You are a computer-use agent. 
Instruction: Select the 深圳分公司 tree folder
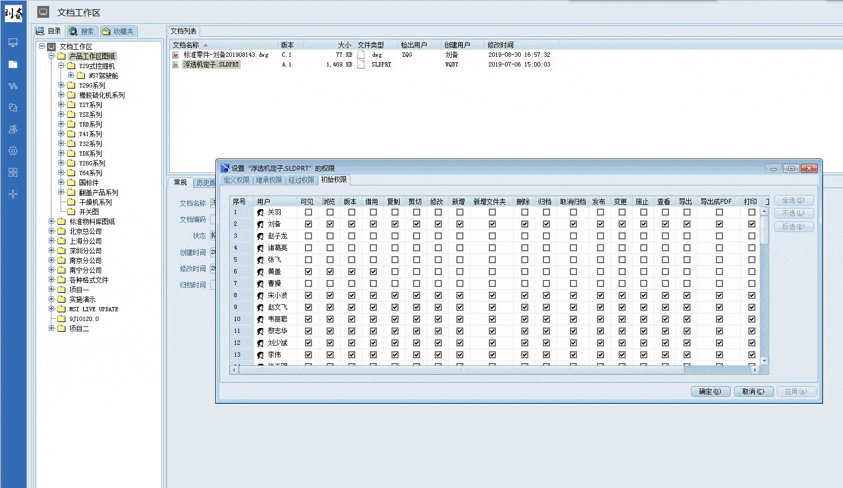[x=85, y=251]
